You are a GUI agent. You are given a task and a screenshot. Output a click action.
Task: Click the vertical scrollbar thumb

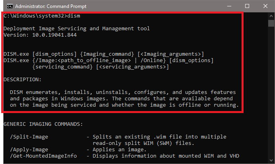[271, 23]
